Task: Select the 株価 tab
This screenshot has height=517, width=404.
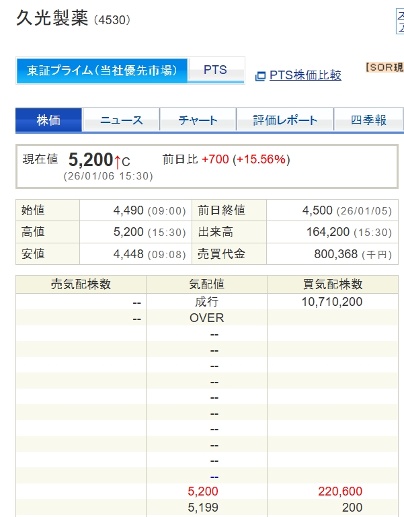Action: coord(48,120)
